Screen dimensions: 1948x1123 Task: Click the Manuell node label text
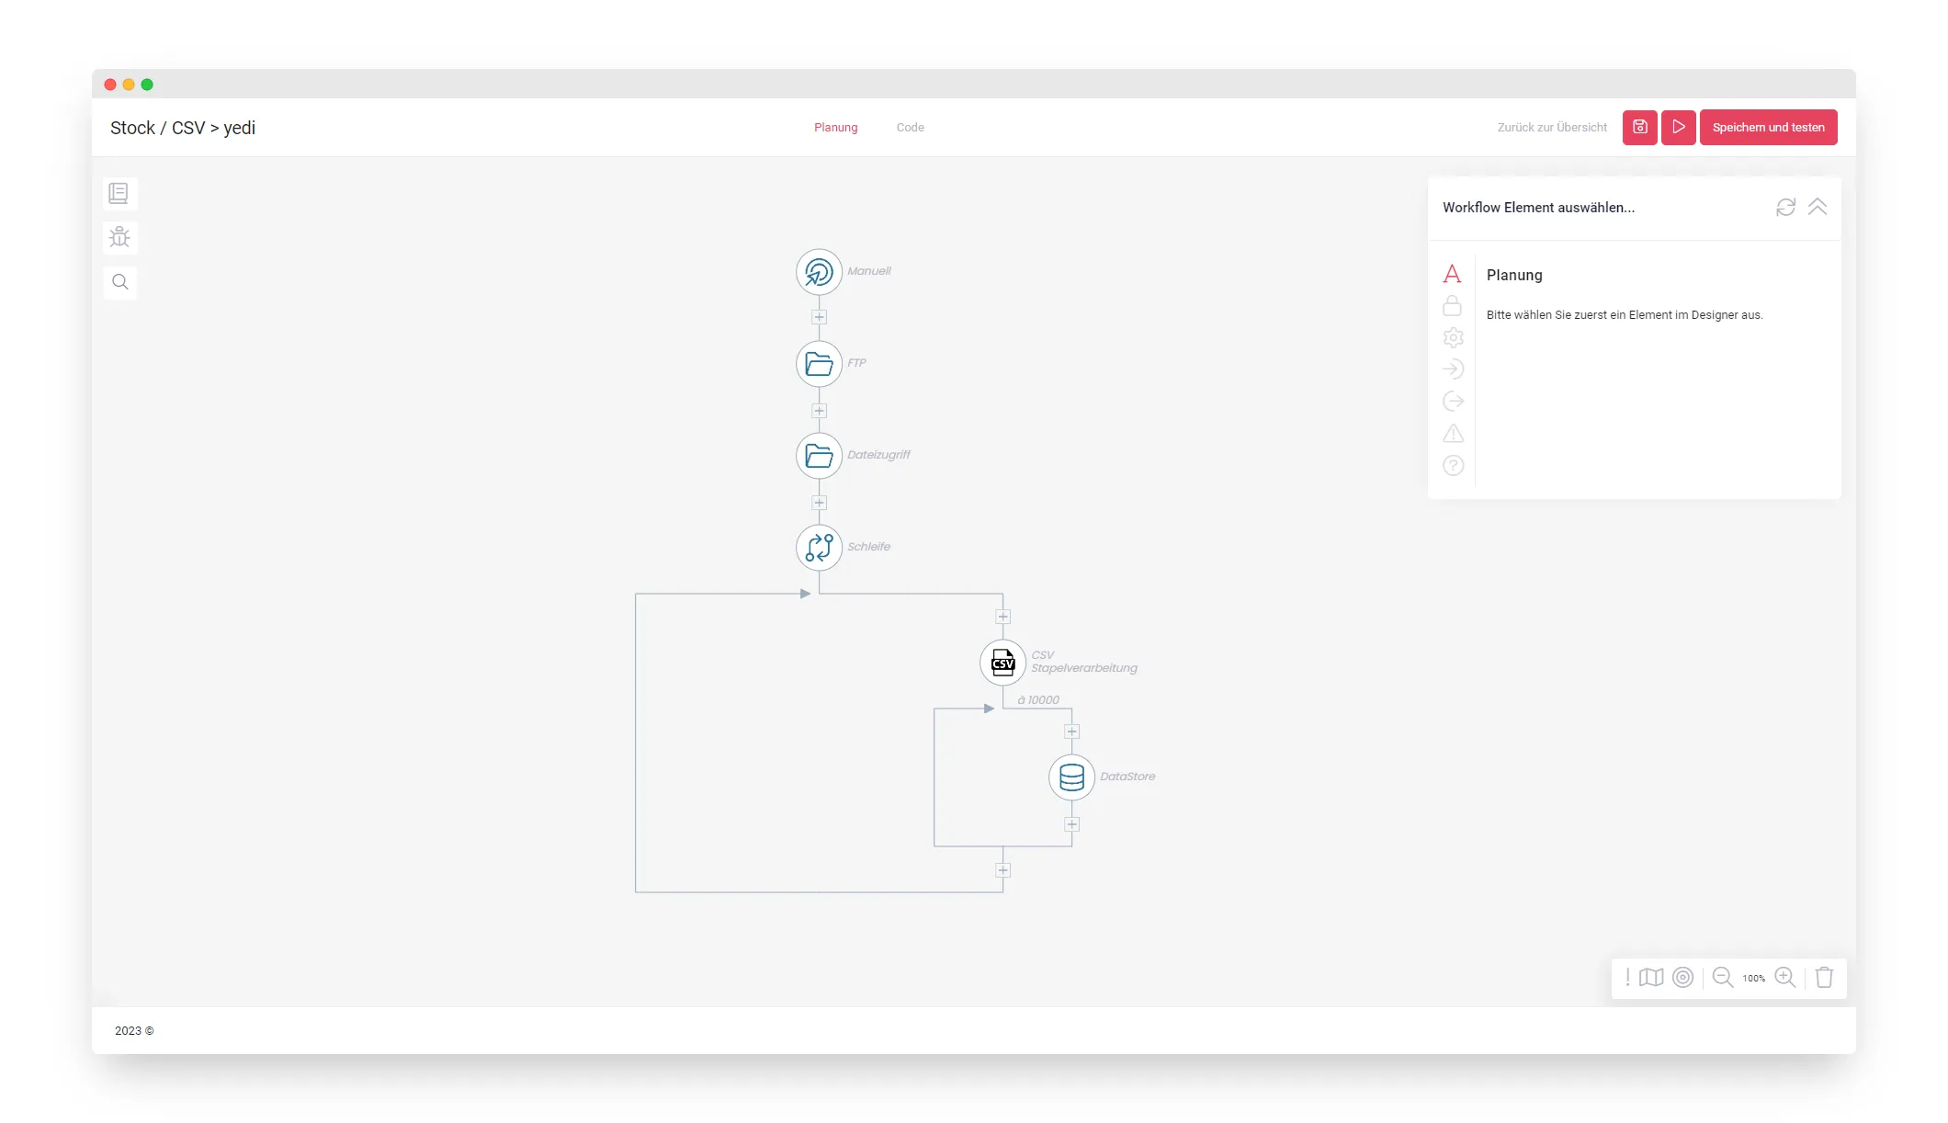point(868,271)
